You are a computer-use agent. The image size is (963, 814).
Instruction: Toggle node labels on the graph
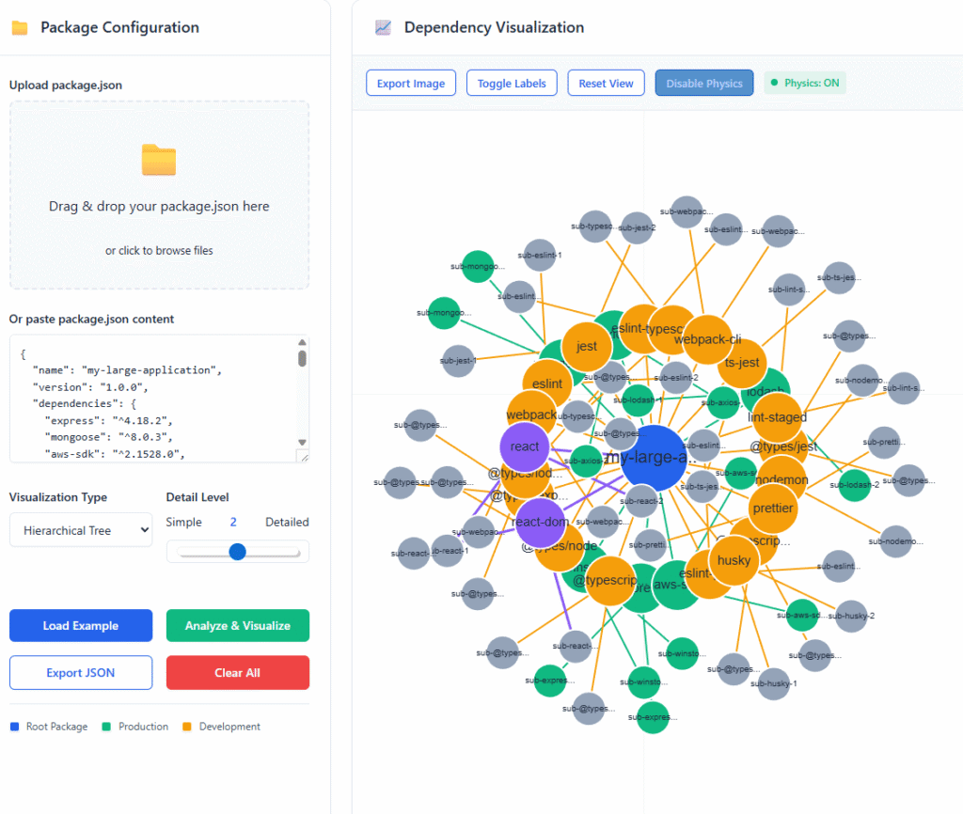512,83
